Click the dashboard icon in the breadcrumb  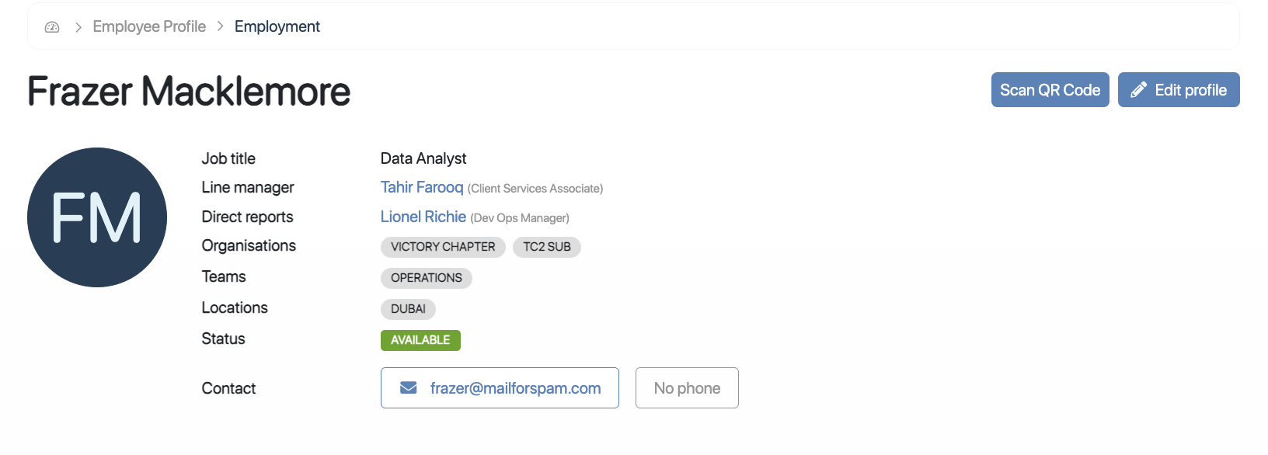click(52, 27)
